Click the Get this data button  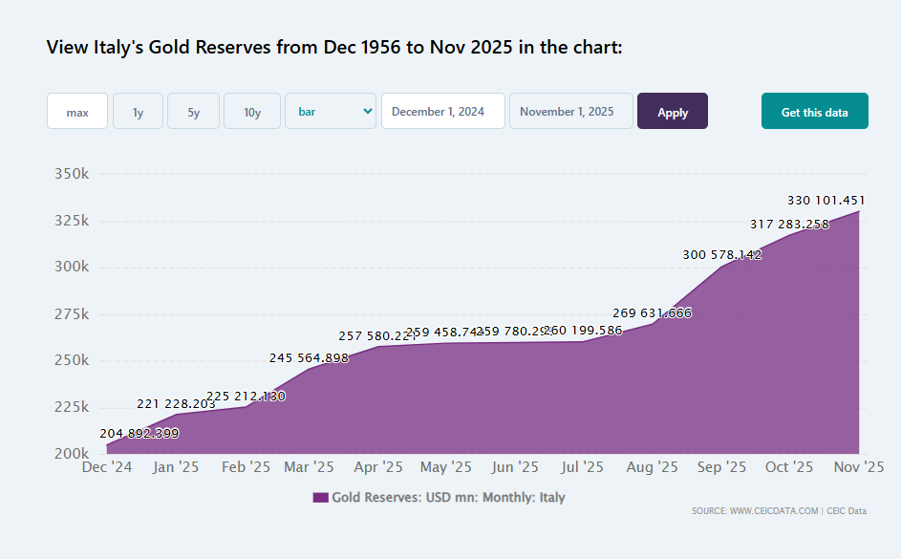click(814, 111)
